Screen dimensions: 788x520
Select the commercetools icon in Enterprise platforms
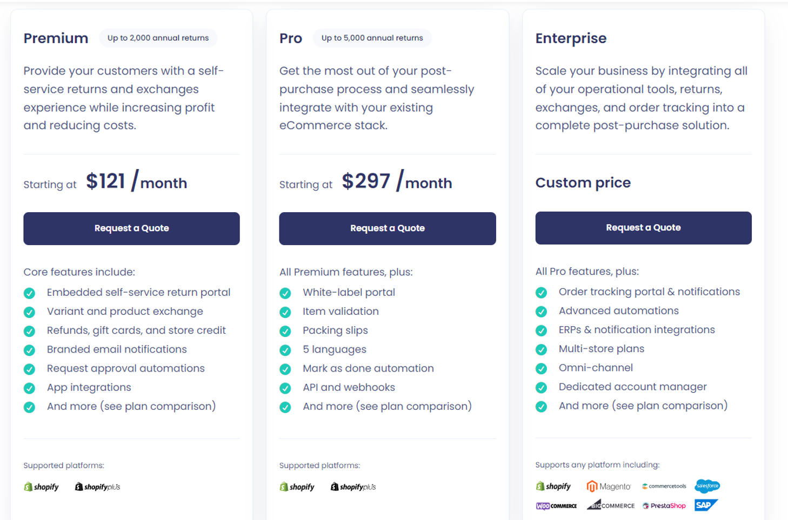point(665,486)
